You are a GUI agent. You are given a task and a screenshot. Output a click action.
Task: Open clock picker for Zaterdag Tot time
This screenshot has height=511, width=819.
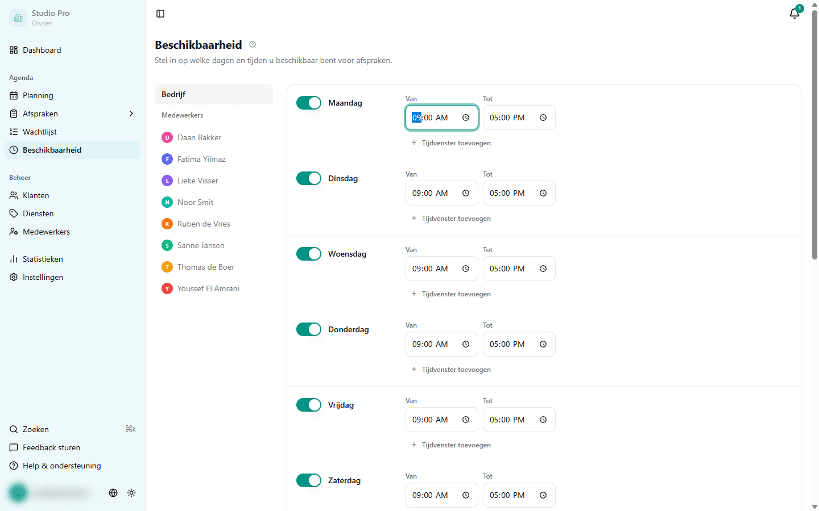click(x=543, y=495)
